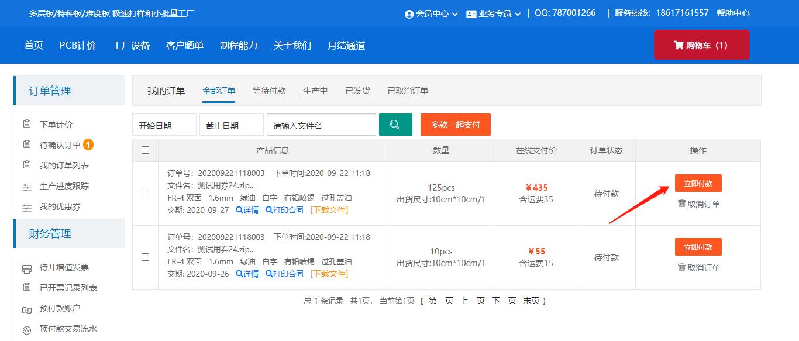The height and width of the screenshot is (341, 799).
Task: Click 取消订单 for the ¥55 order
Action: (698, 268)
